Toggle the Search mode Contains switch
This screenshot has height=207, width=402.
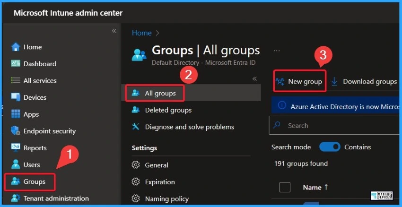330,147
